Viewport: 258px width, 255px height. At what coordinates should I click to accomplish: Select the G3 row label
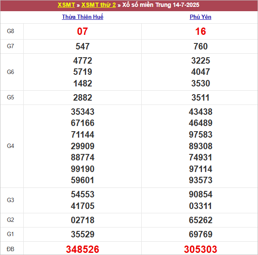click(10, 200)
